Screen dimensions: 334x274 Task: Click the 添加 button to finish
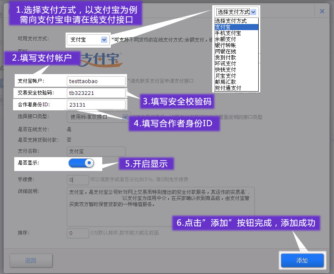tap(302, 261)
